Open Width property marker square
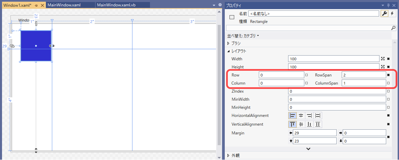Screen dimensions: 399x160 click(389, 59)
